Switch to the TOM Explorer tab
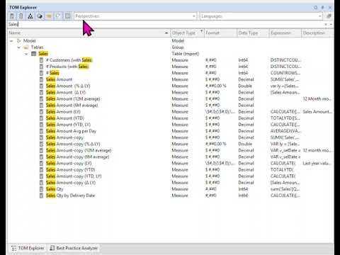 click(x=28, y=248)
